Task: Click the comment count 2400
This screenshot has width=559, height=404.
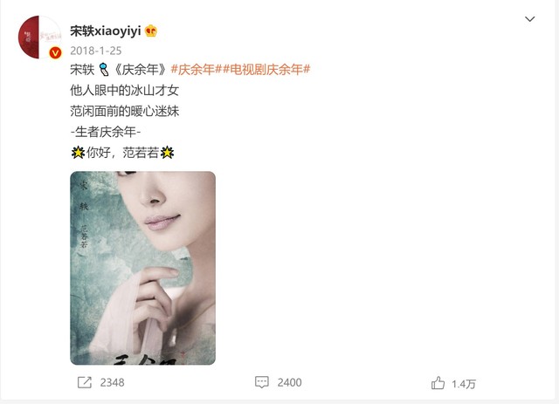Action: (289, 383)
